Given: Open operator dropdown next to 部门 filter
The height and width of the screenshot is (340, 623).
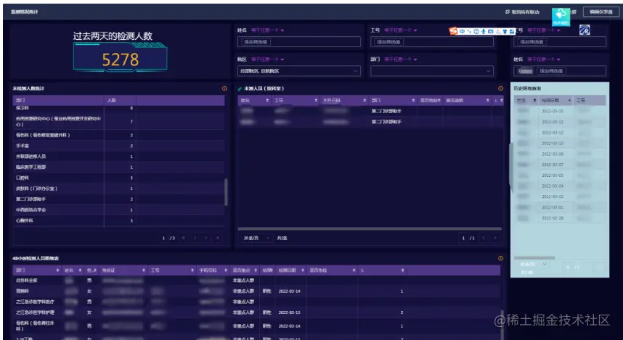Looking at the screenshot, I should pyautogui.click(x=401, y=59).
